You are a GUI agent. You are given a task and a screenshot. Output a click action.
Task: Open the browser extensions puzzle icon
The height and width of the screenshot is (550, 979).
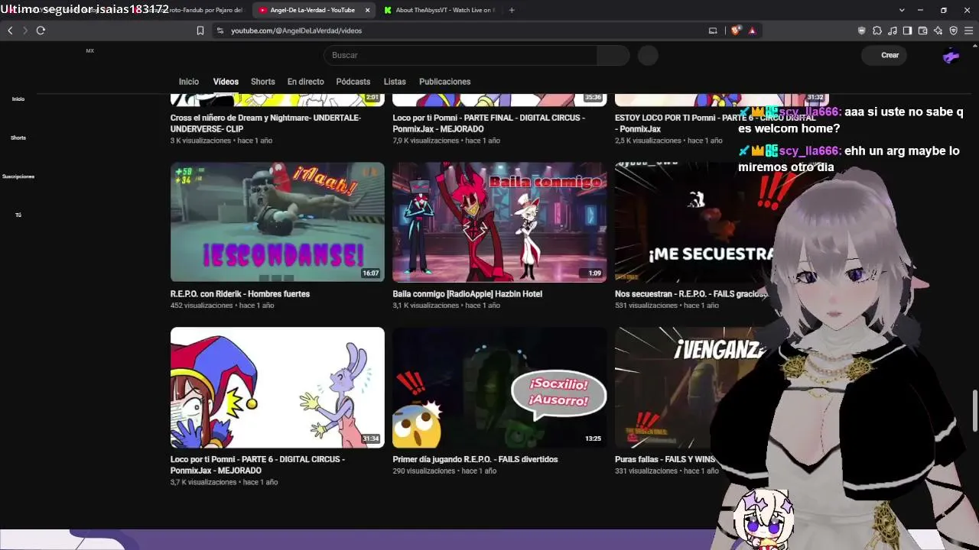(x=877, y=31)
